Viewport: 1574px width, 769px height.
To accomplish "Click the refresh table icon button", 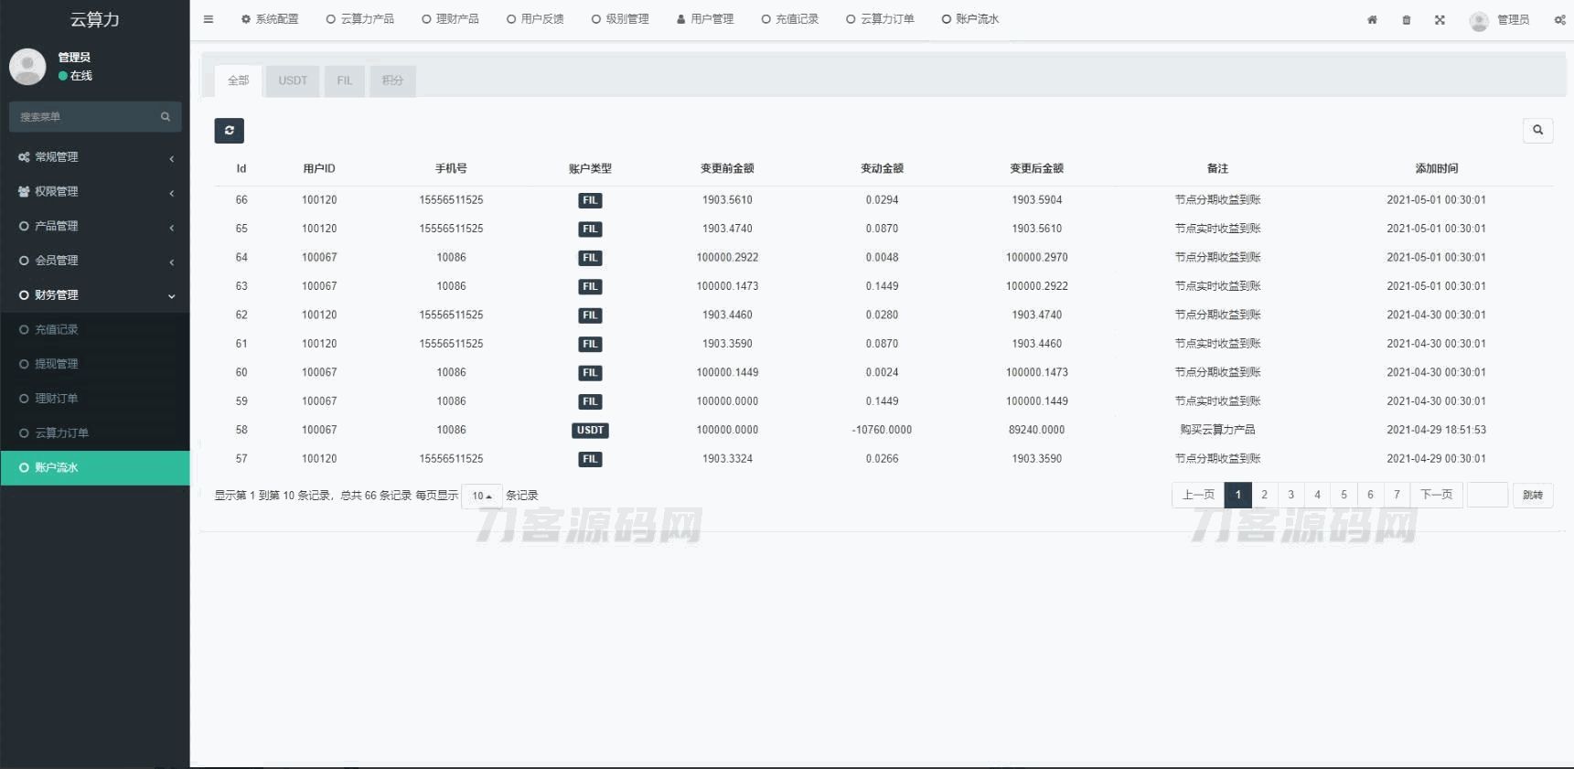I will point(230,131).
